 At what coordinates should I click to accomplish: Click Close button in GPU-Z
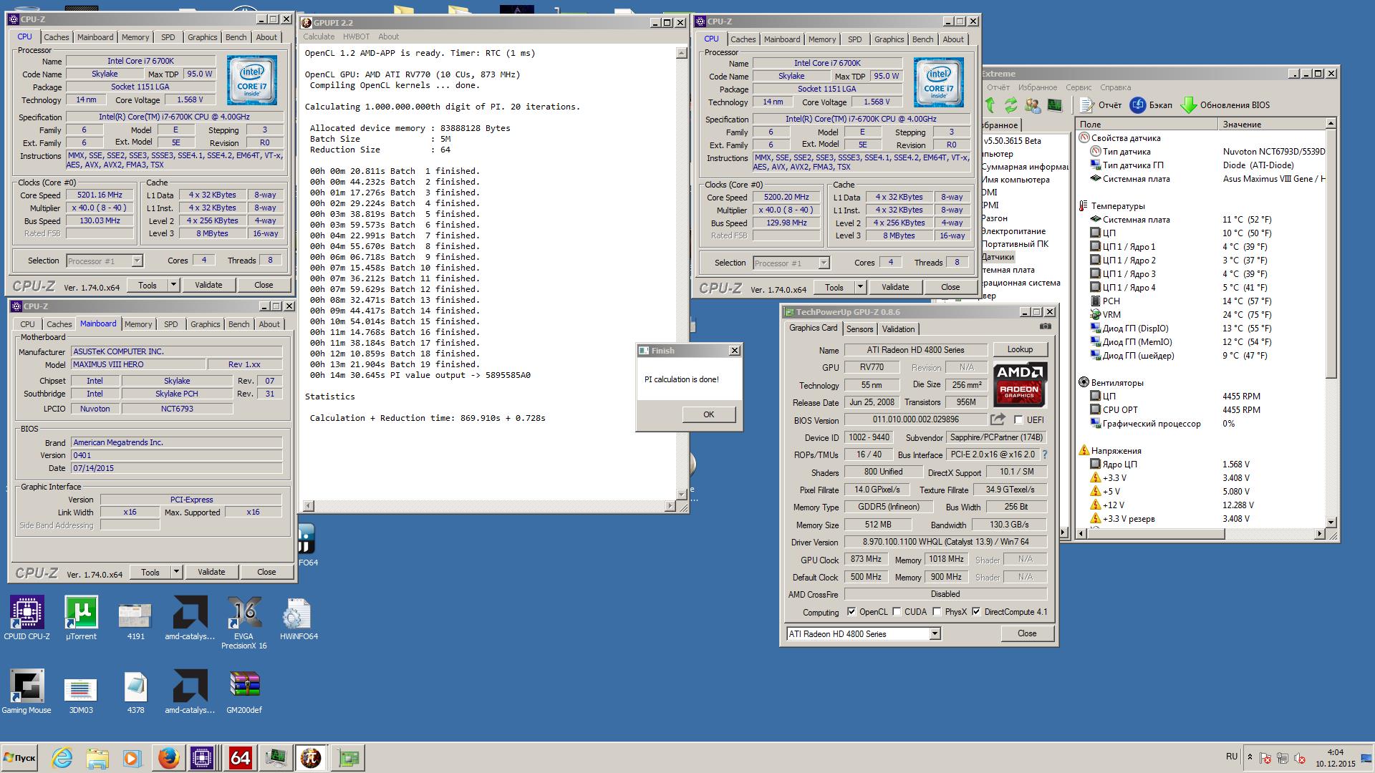click(x=1027, y=633)
